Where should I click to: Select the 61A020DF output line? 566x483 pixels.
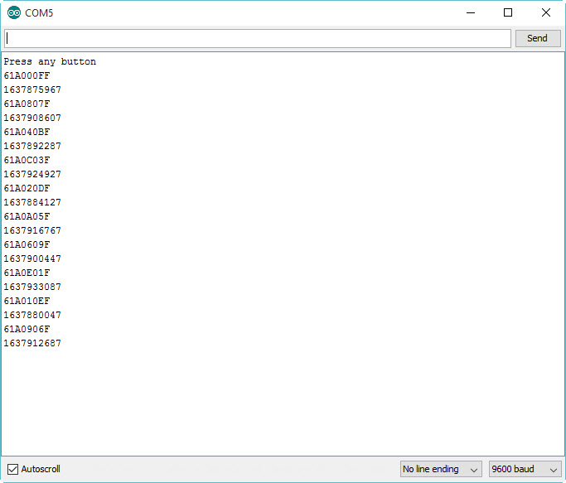coord(27,188)
